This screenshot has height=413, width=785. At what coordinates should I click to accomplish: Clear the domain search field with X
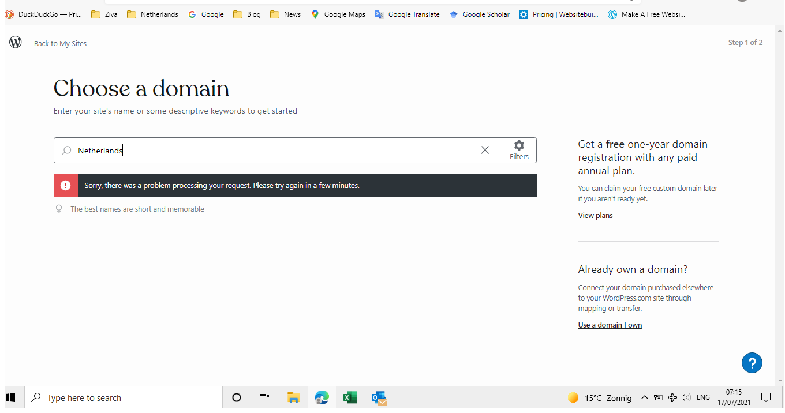[485, 150]
